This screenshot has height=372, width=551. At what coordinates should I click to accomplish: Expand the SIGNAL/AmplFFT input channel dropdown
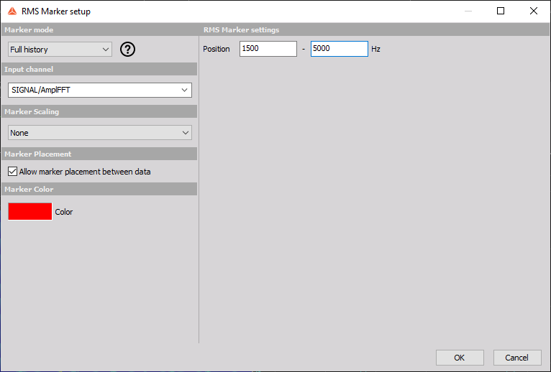pos(100,90)
